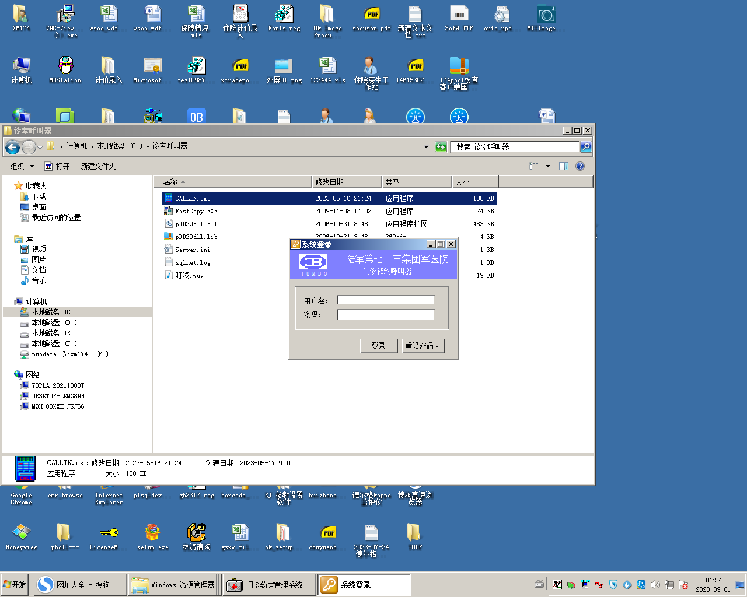Click 新建文件夹 in the toolbar
The width and height of the screenshot is (747, 597).
(98, 166)
